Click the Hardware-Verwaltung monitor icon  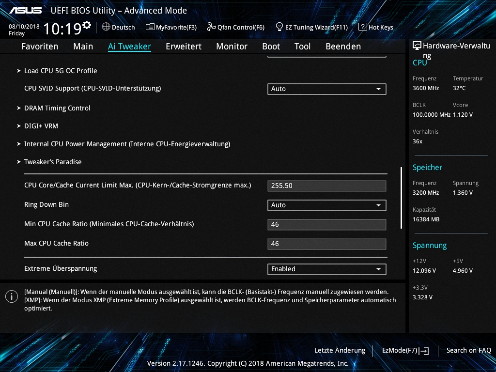(417, 46)
